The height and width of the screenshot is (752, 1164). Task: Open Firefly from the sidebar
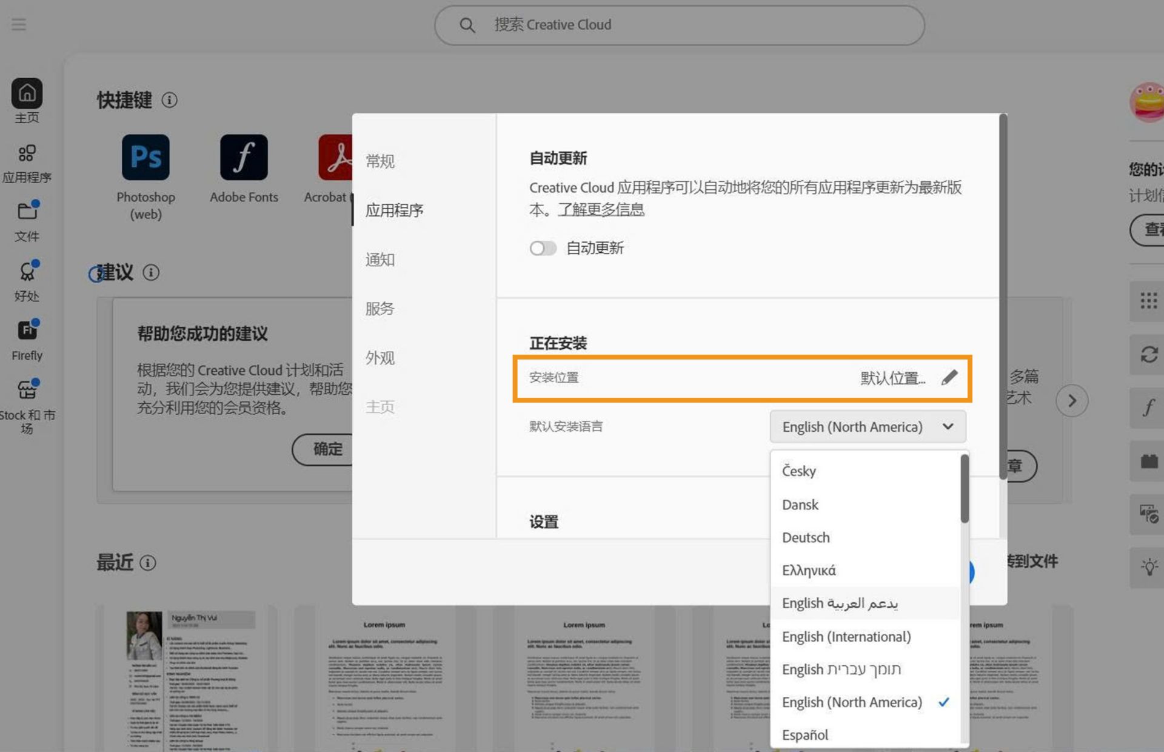pyautogui.click(x=27, y=331)
